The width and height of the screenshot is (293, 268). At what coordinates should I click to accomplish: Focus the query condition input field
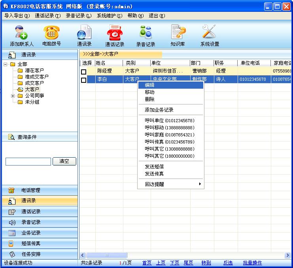click(x=28, y=162)
